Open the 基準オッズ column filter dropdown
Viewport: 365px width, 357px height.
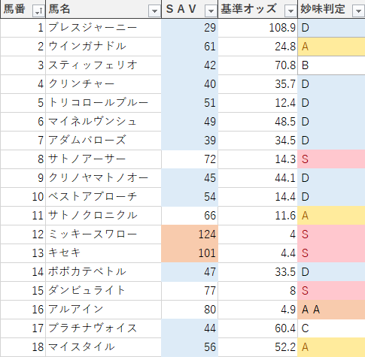click(x=290, y=11)
